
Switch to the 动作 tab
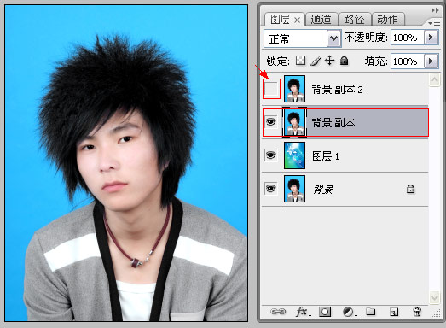click(387, 20)
